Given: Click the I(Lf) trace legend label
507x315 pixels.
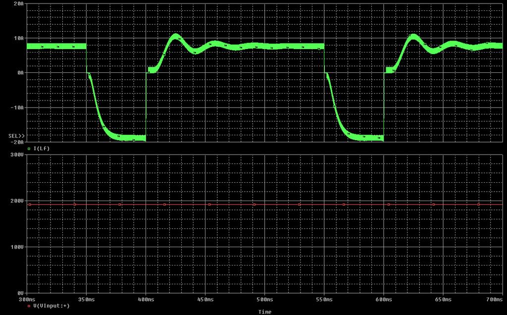Looking at the screenshot, I should (42, 149).
